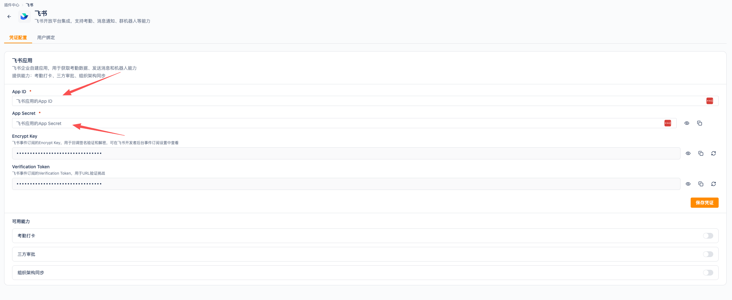732x300 pixels.
Task: Reveal the Encrypt Key with eye icon
Action: tap(688, 153)
